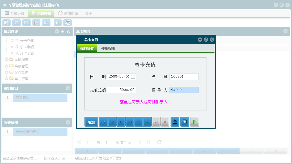Image resolution: width=292 pixels, height=164 pixels.
Task: Click the green run arrow in the dialog
Action: pyautogui.click(x=194, y=122)
